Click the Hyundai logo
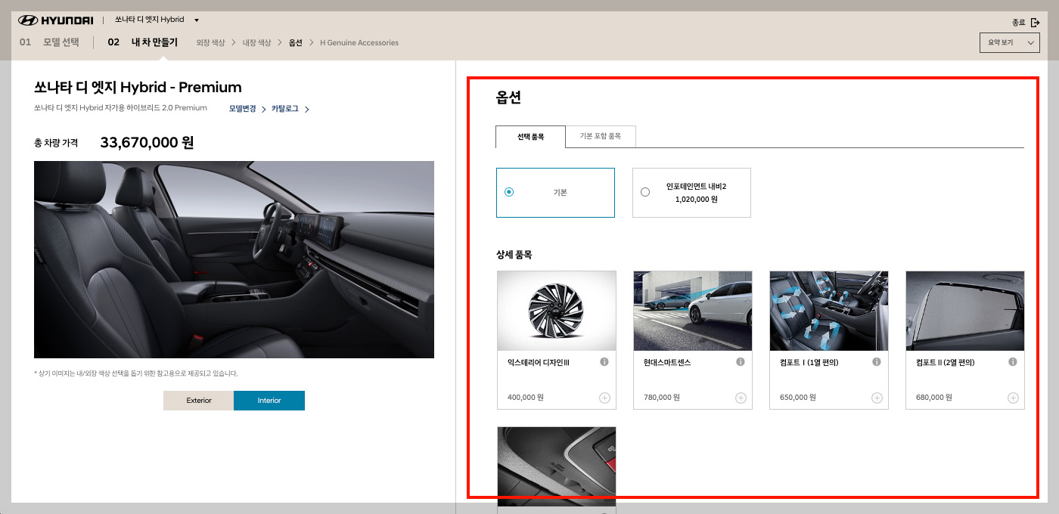Screen dimensions: 1059x514 (x=55, y=20)
